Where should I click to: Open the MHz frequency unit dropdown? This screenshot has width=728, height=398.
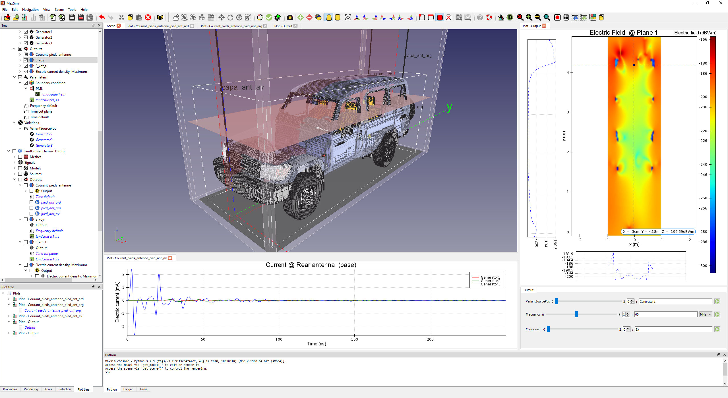706,314
